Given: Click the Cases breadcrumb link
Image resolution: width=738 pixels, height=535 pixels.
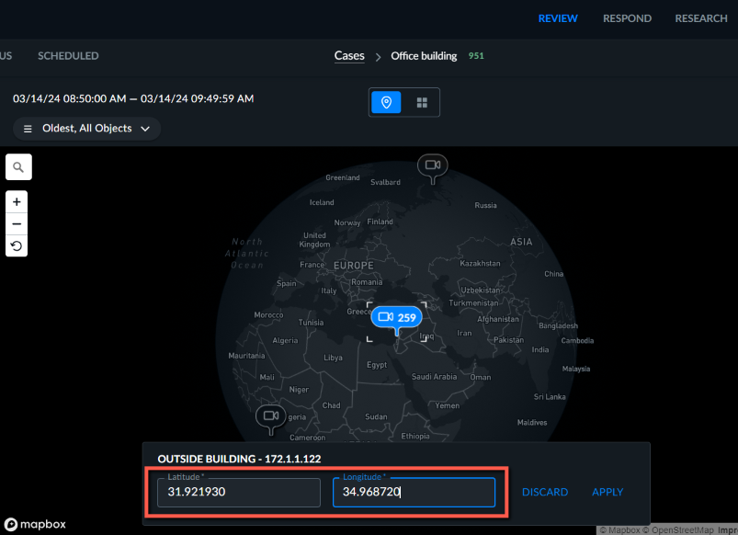Looking at the screenshot, I should pos(349,55).
